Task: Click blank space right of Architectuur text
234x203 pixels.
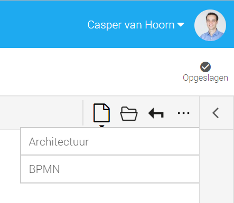Action: (144, 141)
